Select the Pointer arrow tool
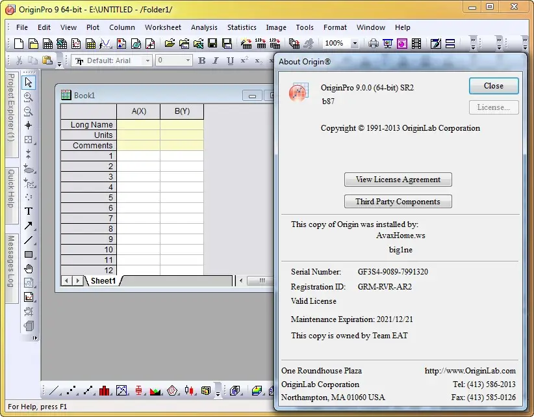Viewport: 534px width, 417px height. coord(29,83)
